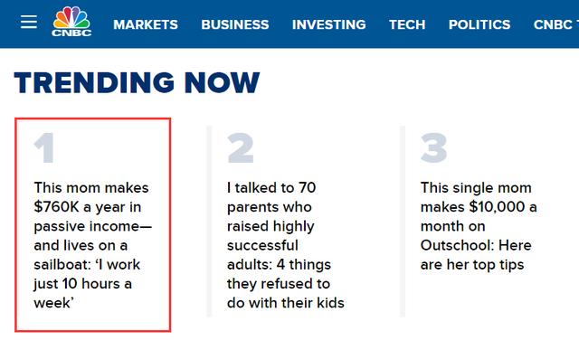The image size is (579, 350).
Task: Click the large number 3 rank
Action: pyautogui.click(x=434, y=148)
